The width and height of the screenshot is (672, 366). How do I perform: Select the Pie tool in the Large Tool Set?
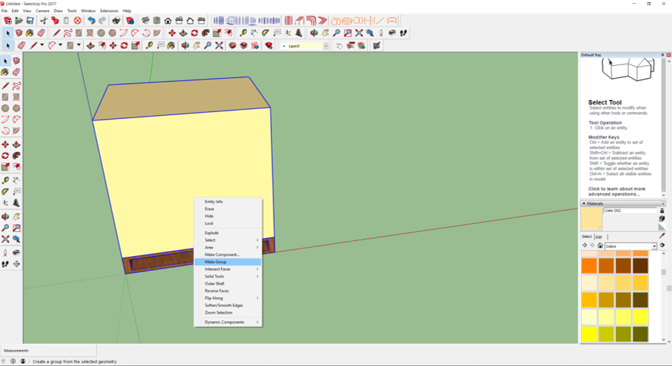(x=16, y=130)
